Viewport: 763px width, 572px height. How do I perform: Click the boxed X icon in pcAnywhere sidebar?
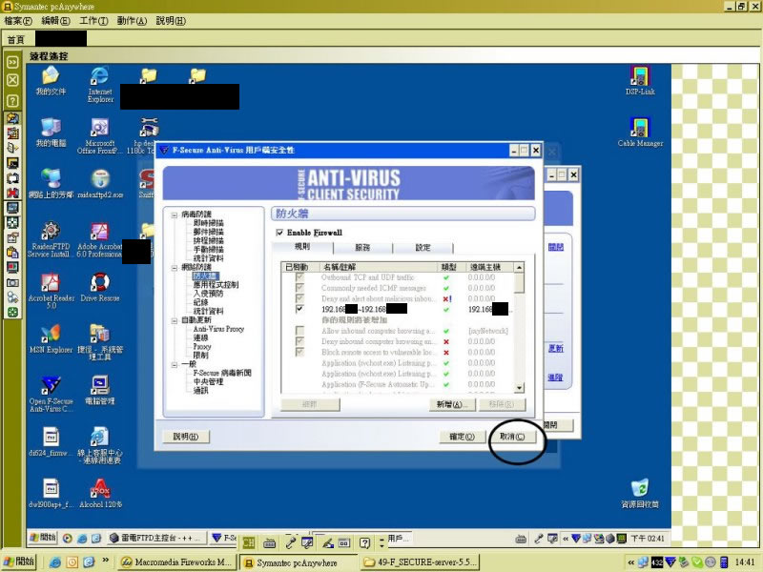12,80
